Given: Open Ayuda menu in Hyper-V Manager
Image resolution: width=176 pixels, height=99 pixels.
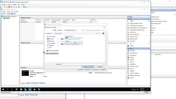Looking at the screenshot, I should (x=16, y=11).
